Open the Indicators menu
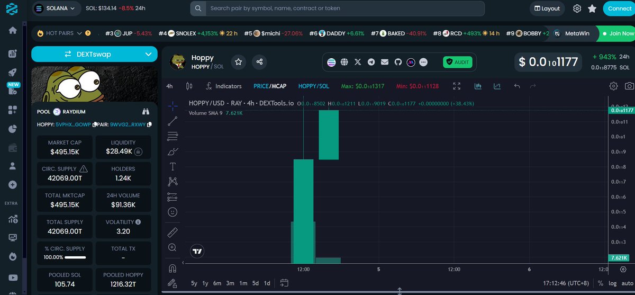Image resolution: width=635 pixels, height=295 pixels. click(223, 86)
